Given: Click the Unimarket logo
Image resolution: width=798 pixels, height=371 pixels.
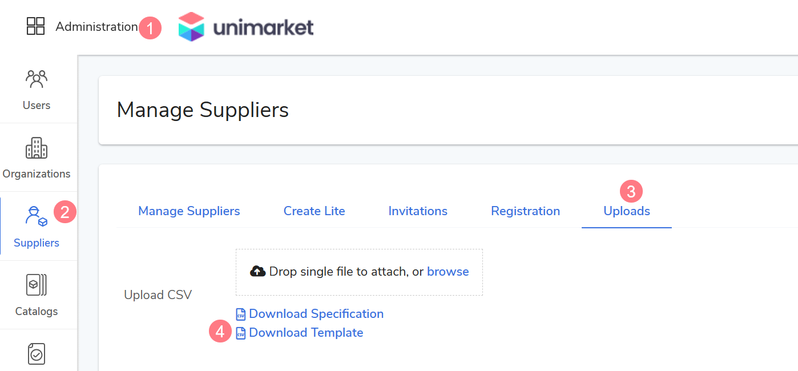Looking at the screenshot, I should pyautogui.click(x=246, y=27).
